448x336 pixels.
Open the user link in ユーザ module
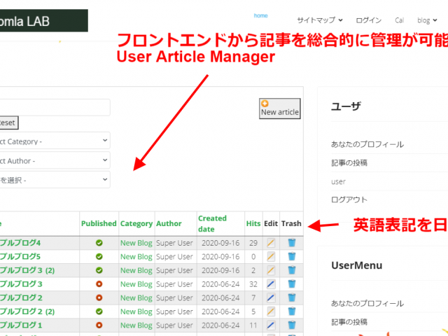coord(338,182)
